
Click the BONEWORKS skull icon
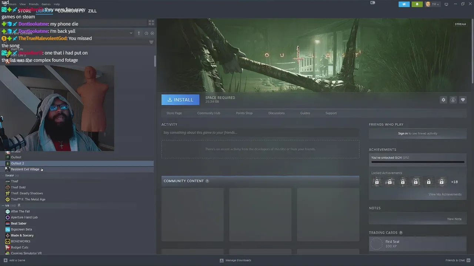pyautogui.click(x=7, y=241)
